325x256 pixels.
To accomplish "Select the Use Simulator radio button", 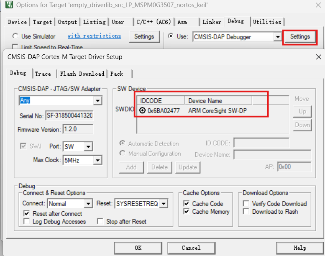I will tap(15, 36).
